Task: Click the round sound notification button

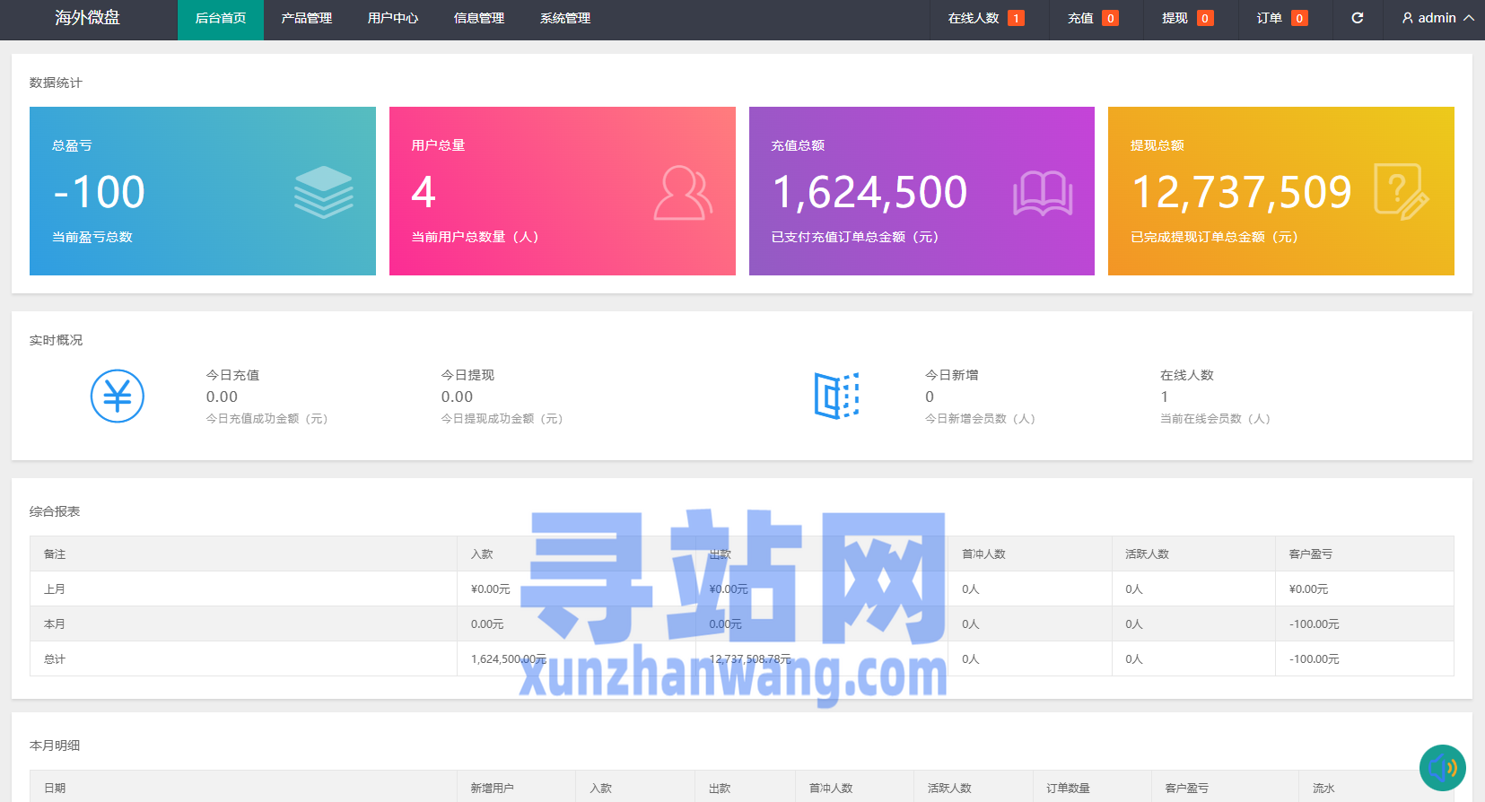Action: tap(1443, 768)
